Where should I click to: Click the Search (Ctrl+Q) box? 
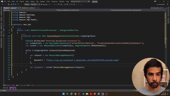pyautogui.click(x=80, y=2)
